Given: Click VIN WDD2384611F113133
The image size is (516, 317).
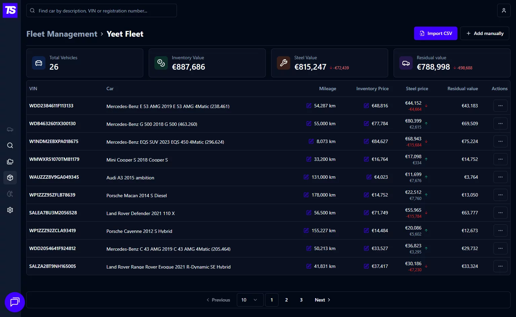Looking at the screenshot, I should click(51, 106).
